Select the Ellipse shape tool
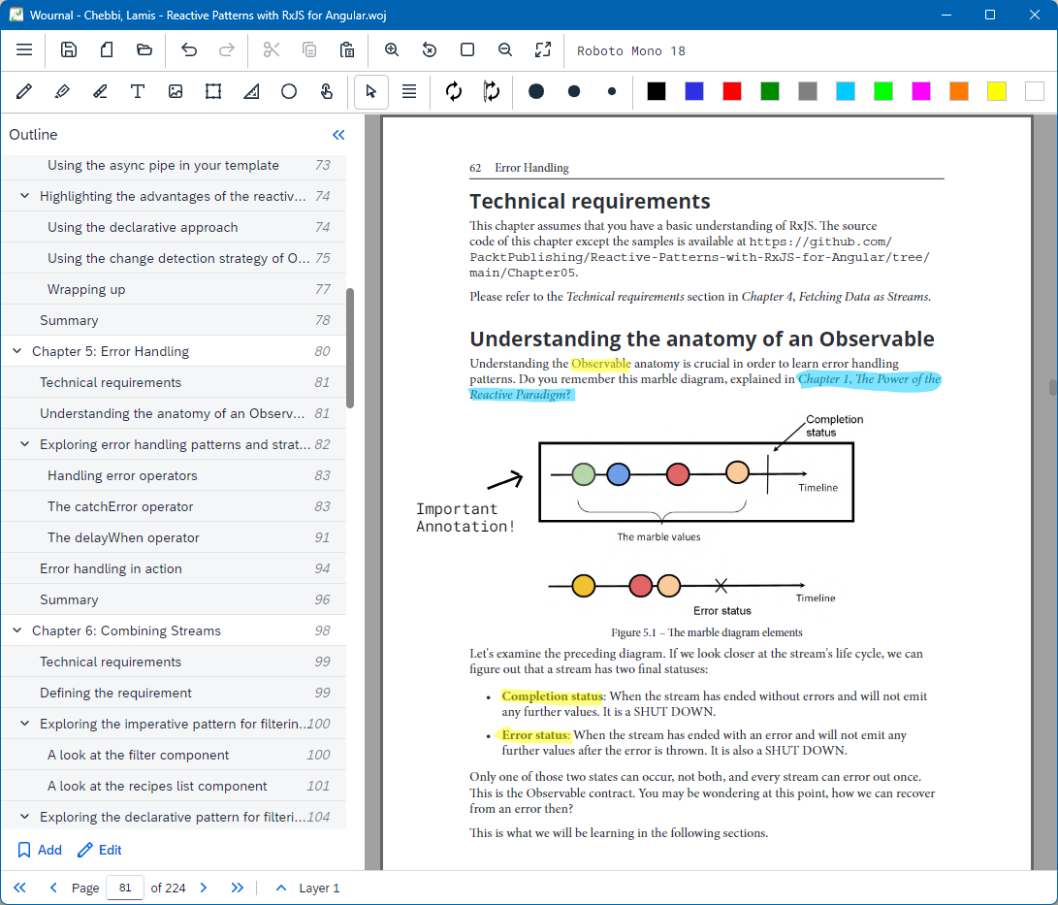Viewport: 1058px width, 905px height. (x=289, y=91)
